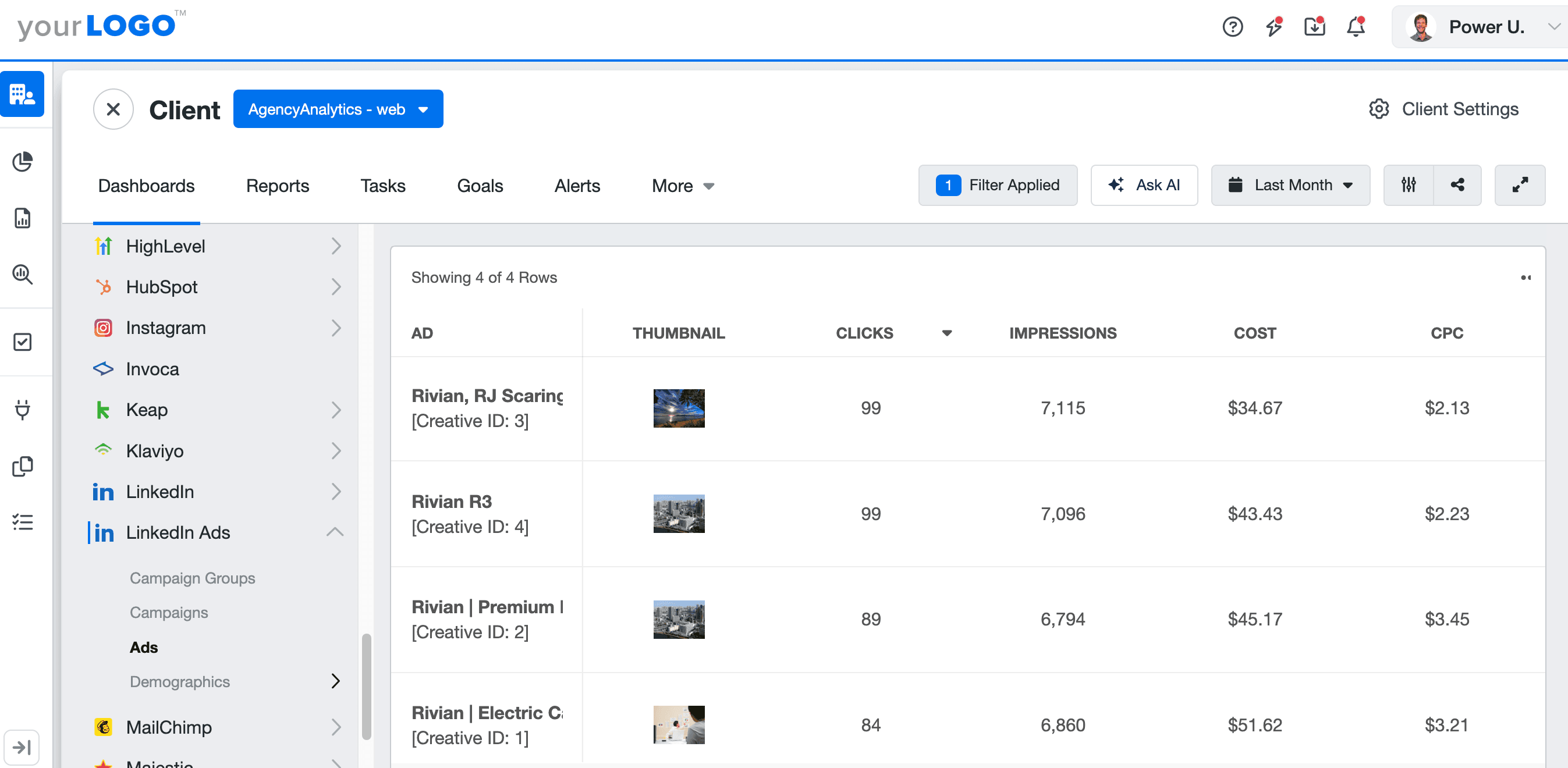Expand the left sidebar arrow button
Viewport: 1568px width, 768px height.
[x=22, y=746]
